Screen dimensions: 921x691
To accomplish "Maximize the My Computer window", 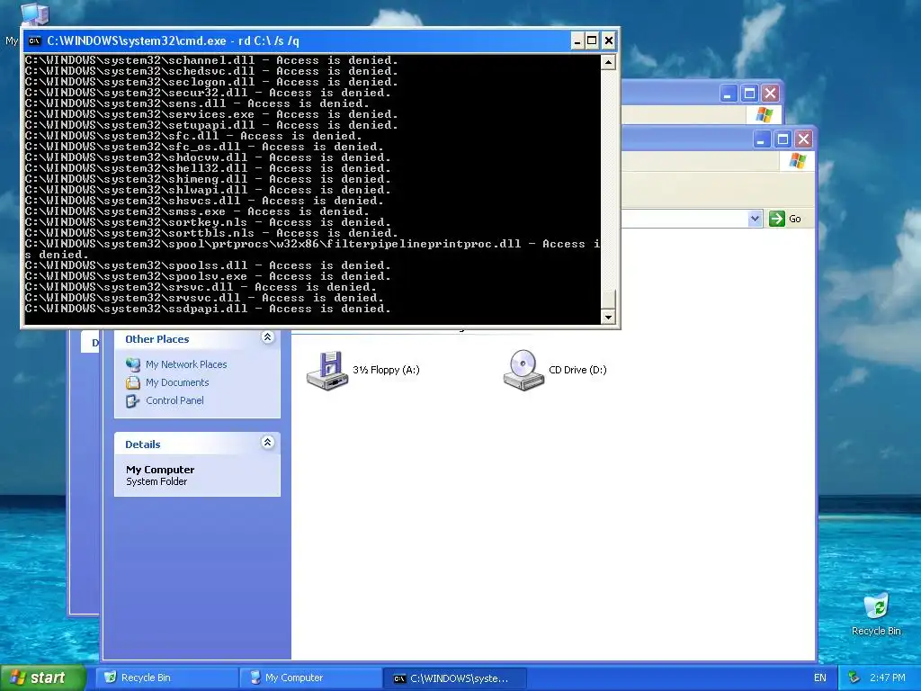I will pyautogui.click(x=782, y=139).
